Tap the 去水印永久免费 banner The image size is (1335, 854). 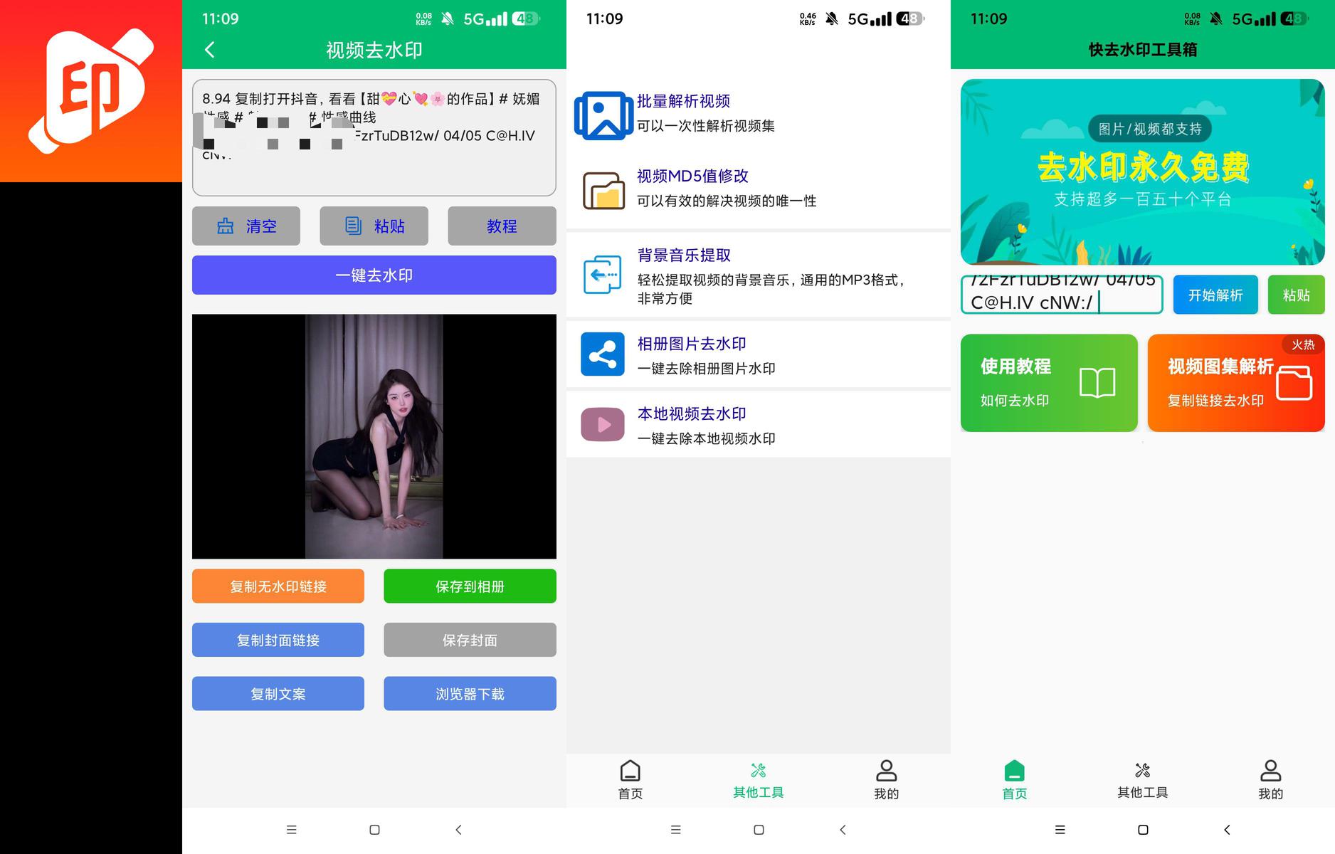click(1143, 172)
